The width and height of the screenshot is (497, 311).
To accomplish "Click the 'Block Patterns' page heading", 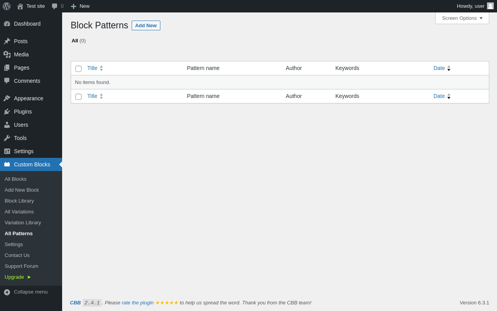I will pos(99,25).
